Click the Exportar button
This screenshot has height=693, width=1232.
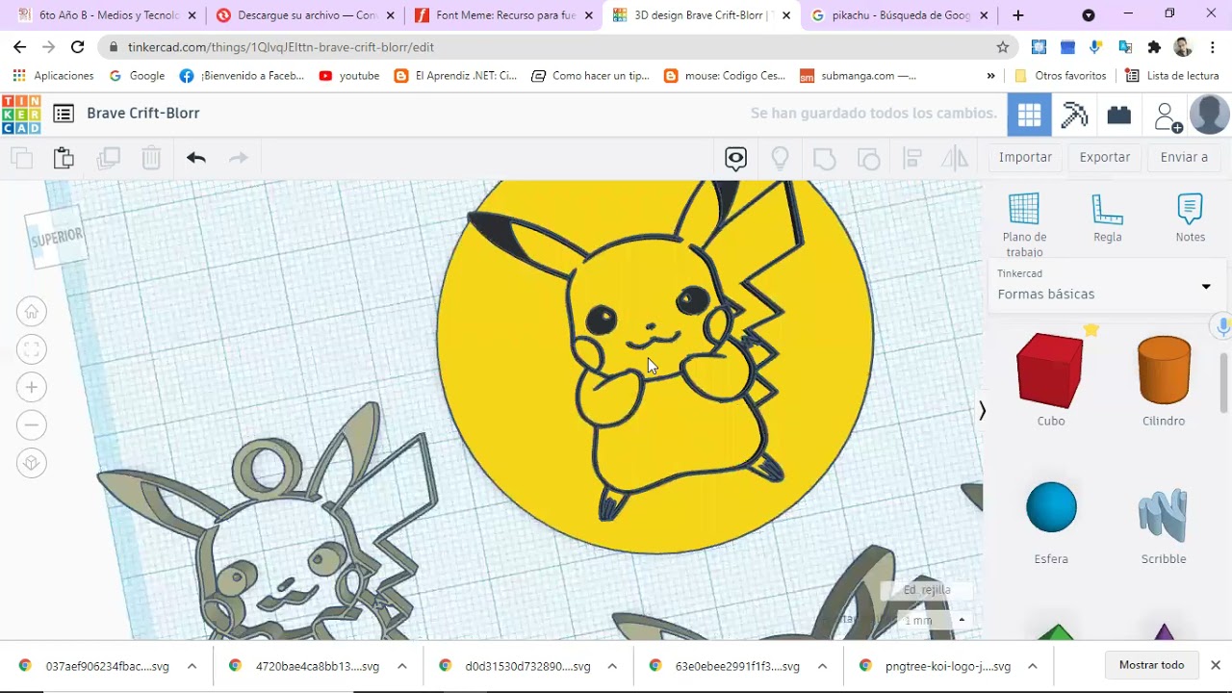click(x=1105, y=157)
